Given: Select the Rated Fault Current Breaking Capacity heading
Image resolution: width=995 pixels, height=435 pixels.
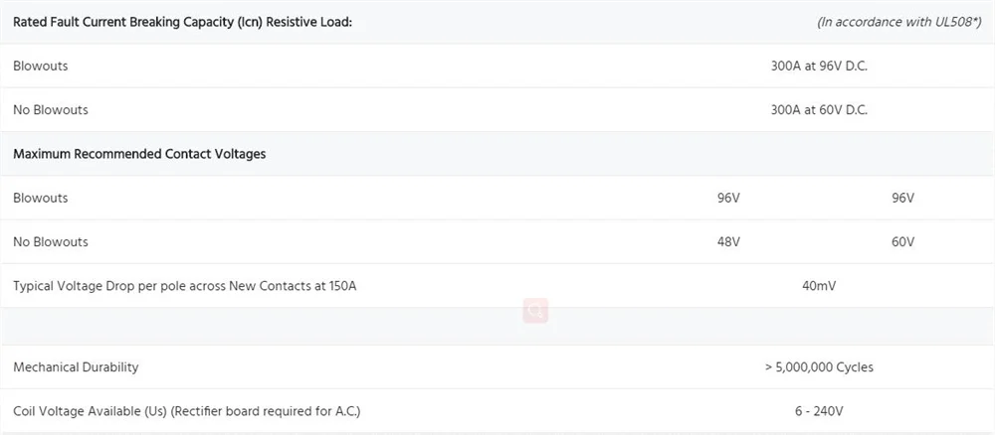Looking at the screenshot, I should (183, 22).
